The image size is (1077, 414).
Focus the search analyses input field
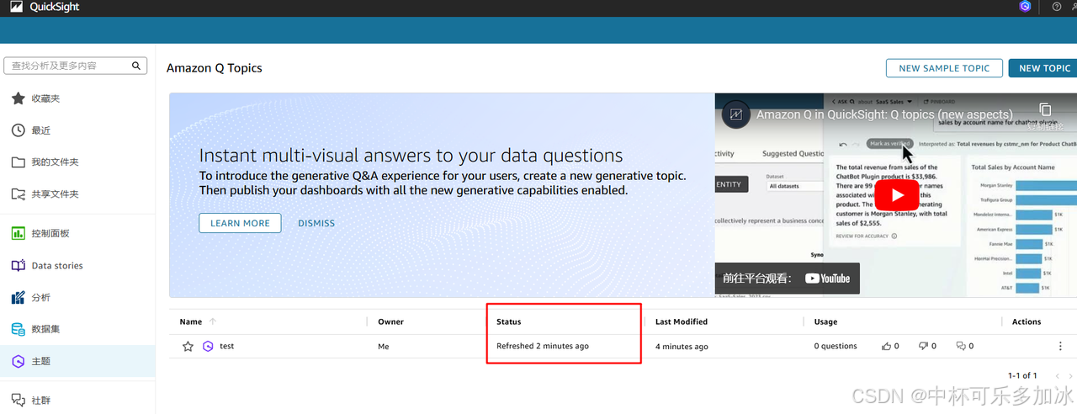(x=76, y=66)
